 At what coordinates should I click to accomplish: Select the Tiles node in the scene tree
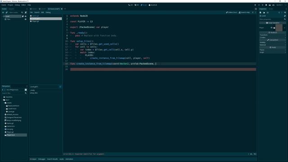pyautogui.click(x=9, y=19)
